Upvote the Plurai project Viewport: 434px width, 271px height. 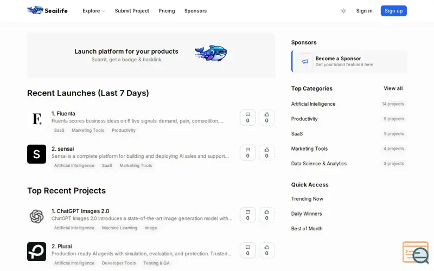(266, 250)
